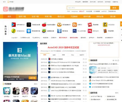
Task: Open the brown notebook icon in hot picks
Action: pyautogui.click(x=105, y=31)
